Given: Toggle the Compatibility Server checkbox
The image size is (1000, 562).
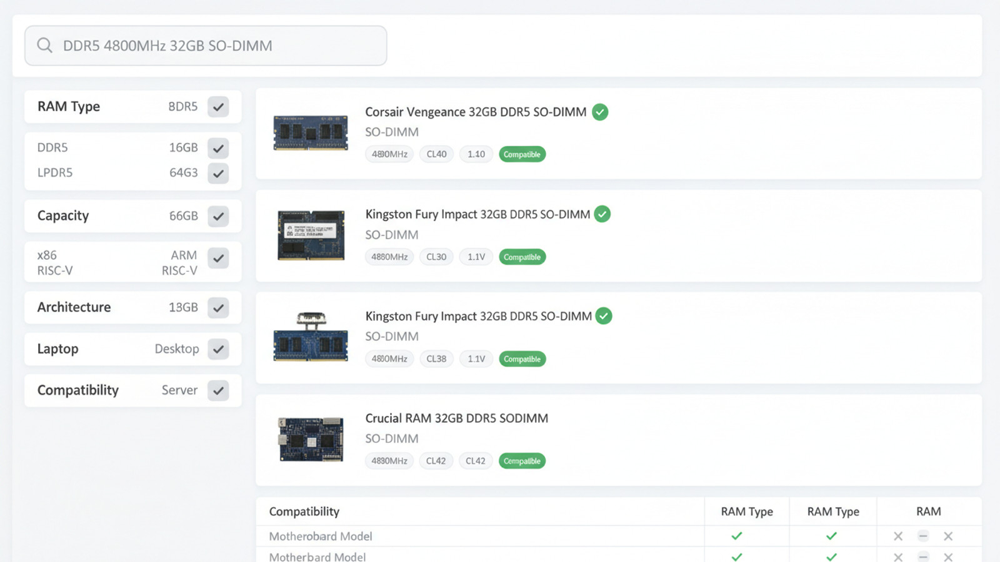Looking at the screenshot, I should click(x=218, y=390).
